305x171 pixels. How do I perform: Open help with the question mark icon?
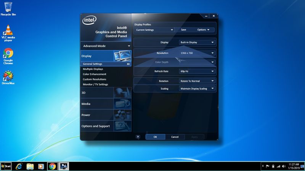[x=138, y=137]
